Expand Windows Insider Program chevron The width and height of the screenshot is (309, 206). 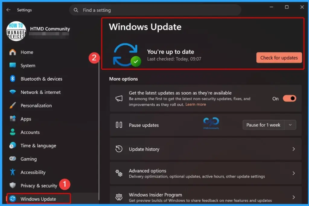point(294,197)
